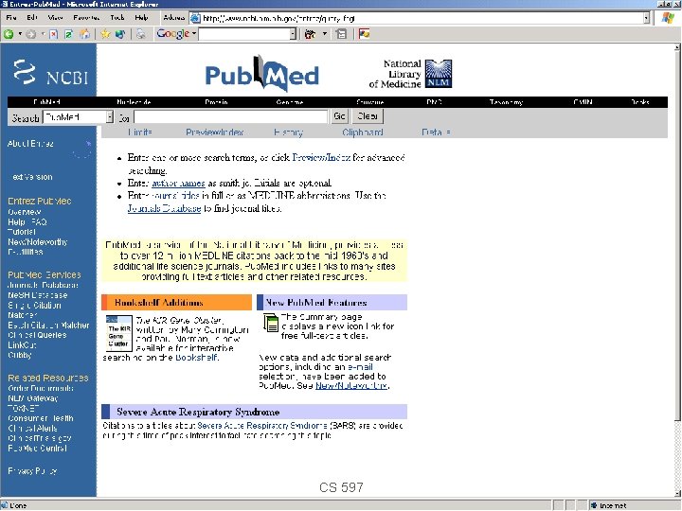Open About Entrez in the sidebar
Screen dimensions: 682x511
coord(30,144)
